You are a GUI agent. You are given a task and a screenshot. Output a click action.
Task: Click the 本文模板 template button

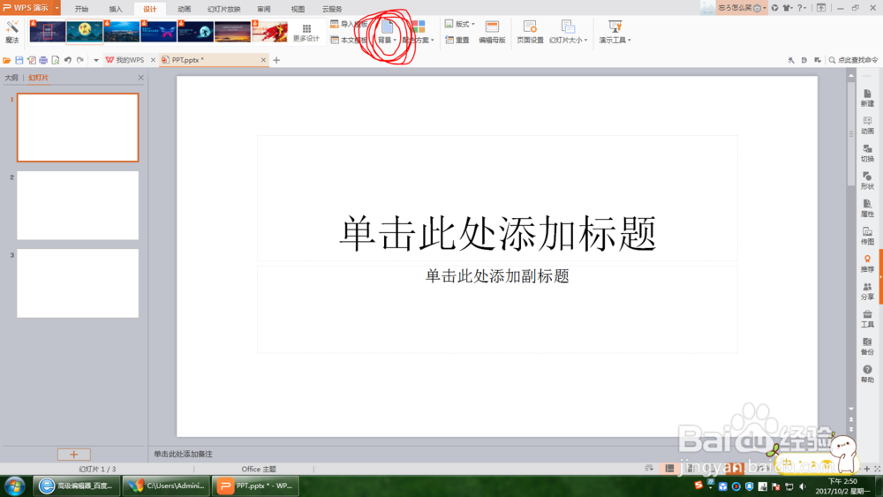coord(349,40)
